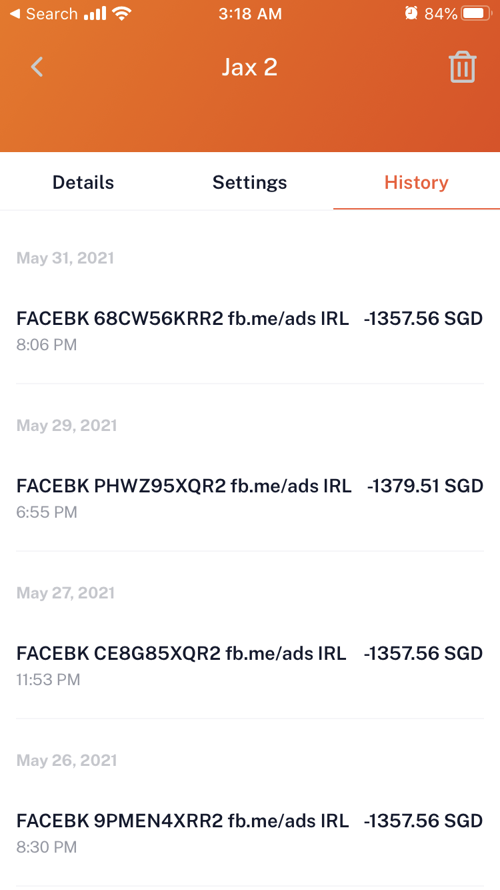The width and height of the screenshot is (500, 890).
Task: Tap the May 26, 2021 date header
Action: tap(67, 761)
